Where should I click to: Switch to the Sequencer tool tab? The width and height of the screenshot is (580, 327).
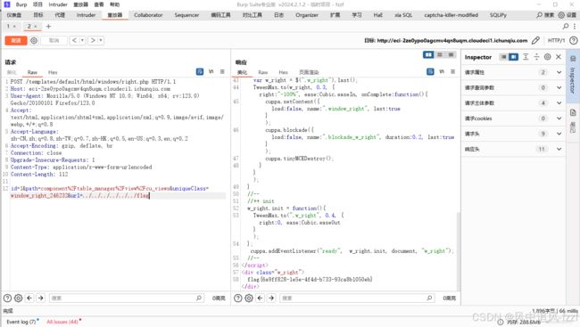point(186,15)
